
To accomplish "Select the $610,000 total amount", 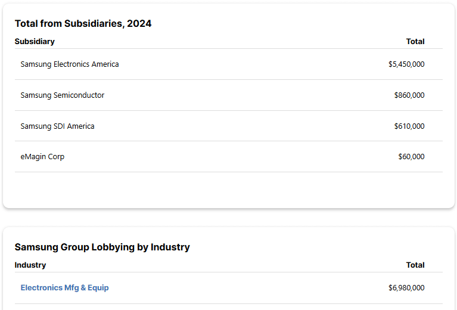I will tap(409, 126).
